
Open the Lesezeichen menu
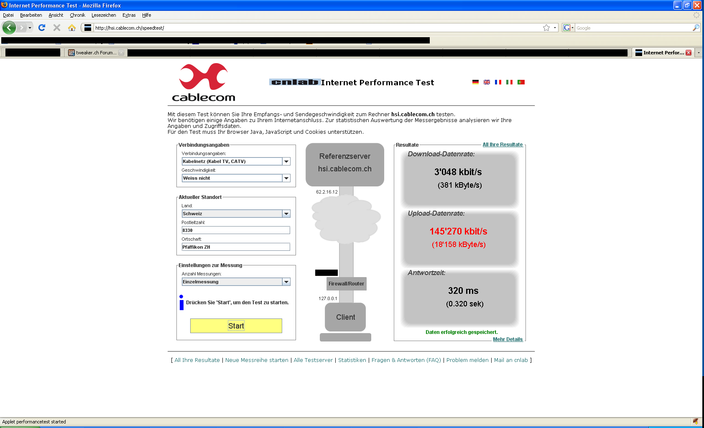(104, 15)
